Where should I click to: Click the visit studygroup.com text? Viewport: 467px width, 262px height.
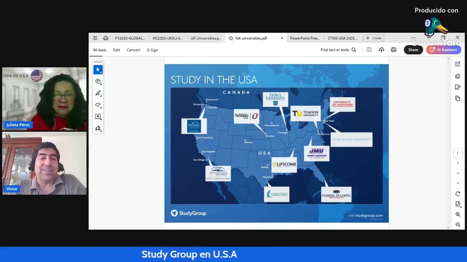click(x=366, y=215)
